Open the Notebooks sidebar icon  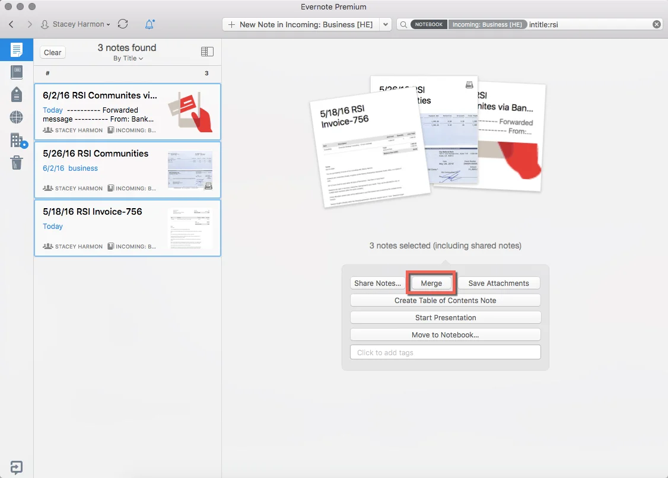pyautogui.click(x=16, y=72)
